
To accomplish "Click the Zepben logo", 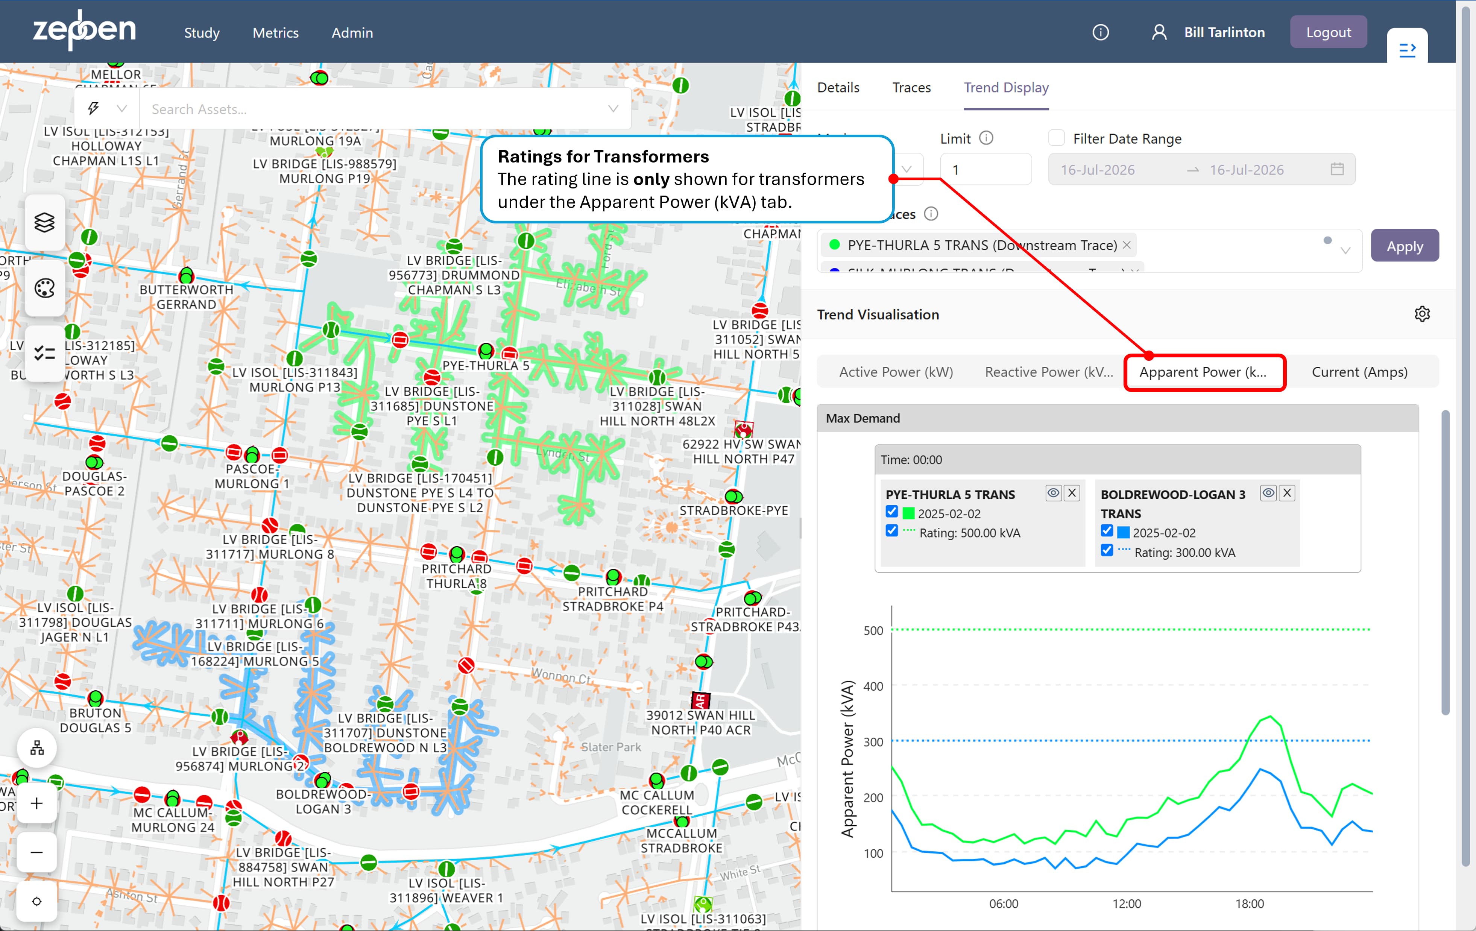I will pos(85,30).
